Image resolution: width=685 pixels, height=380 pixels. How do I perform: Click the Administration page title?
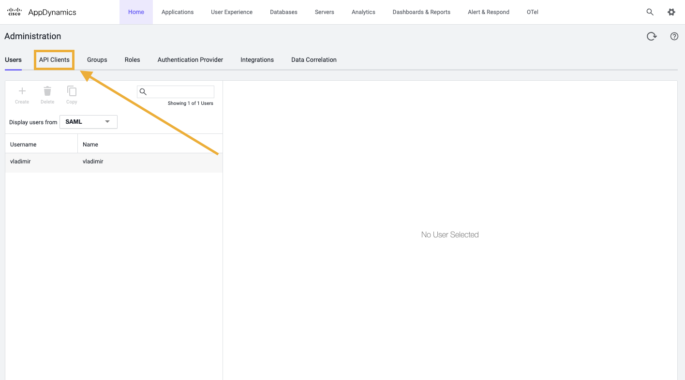33,36
